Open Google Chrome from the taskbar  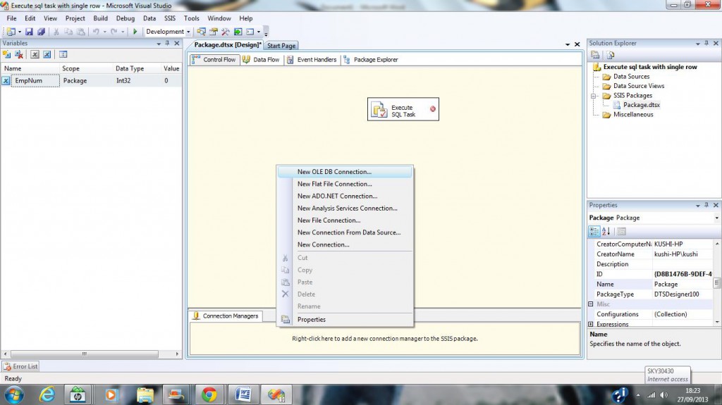(x=209, y=394)
